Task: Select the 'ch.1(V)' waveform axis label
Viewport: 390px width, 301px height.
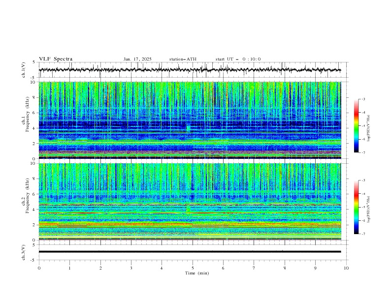Action: (x=24, y=70)
